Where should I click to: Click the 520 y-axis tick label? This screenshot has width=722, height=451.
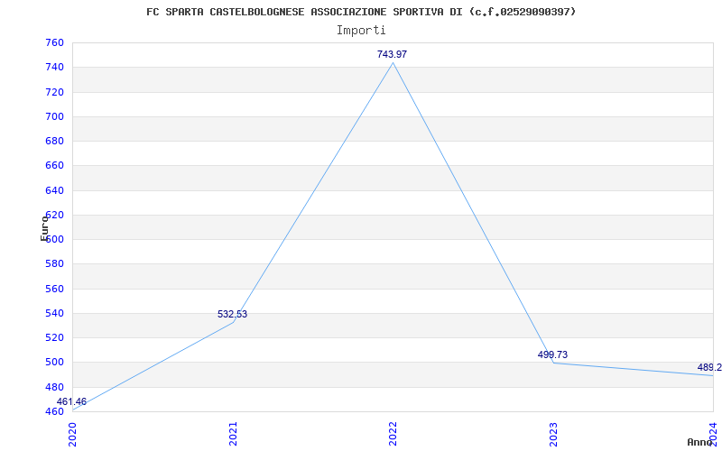click(55, 337)
